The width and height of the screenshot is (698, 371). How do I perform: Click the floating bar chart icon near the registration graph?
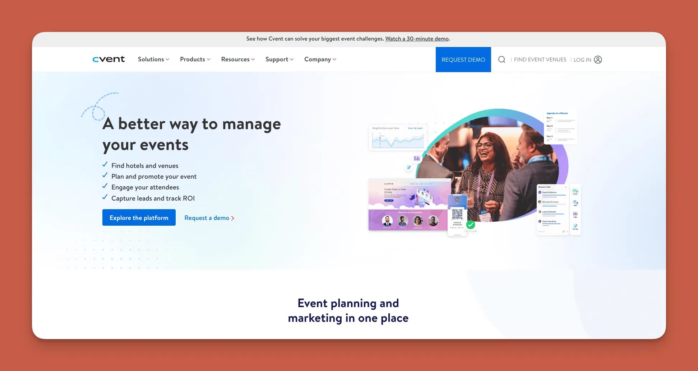coord(417,158)
